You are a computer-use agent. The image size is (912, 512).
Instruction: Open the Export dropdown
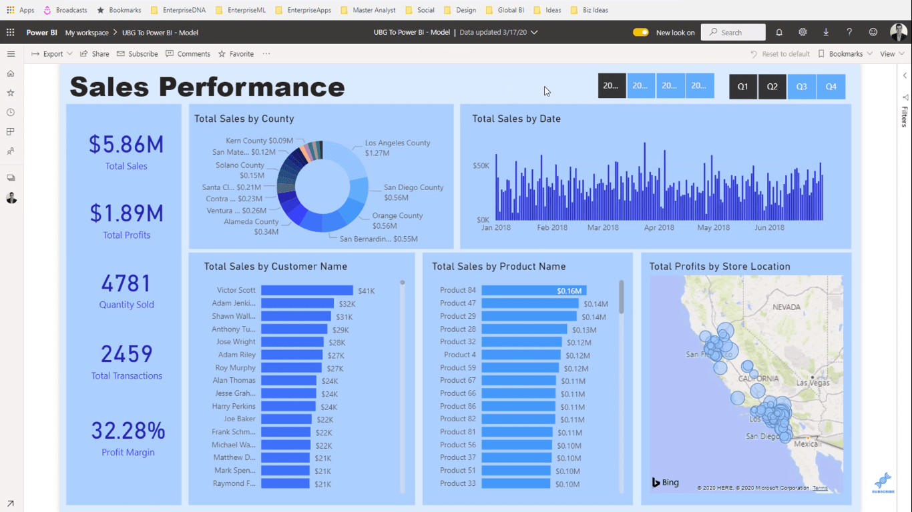point(53,54)
